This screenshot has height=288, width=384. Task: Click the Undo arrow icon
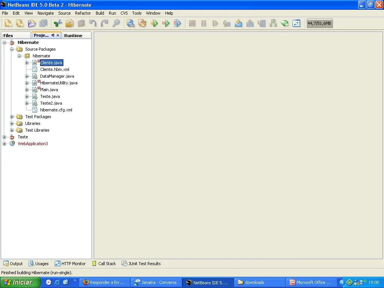(x=93, y=24)
